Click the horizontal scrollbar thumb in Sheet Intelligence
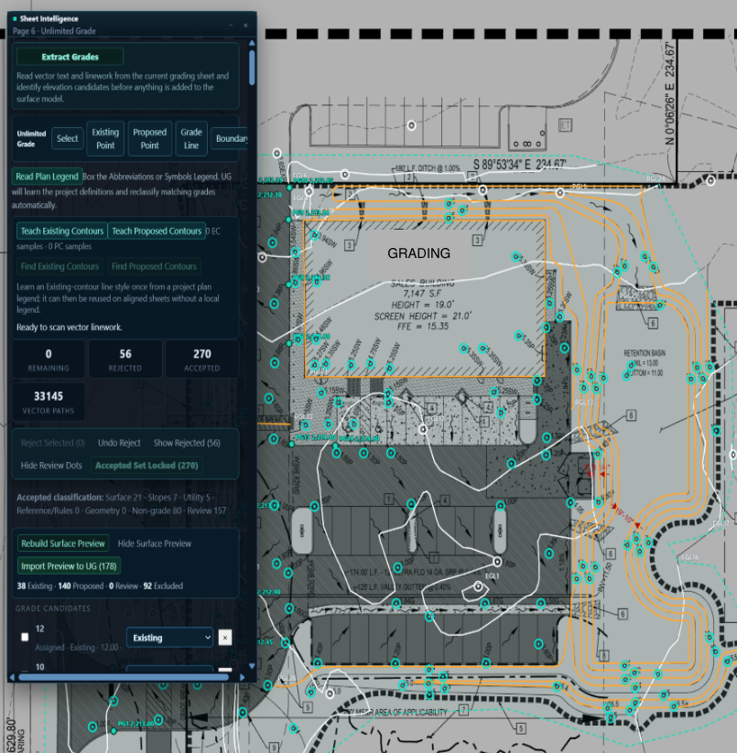 [x=124, y=677]
